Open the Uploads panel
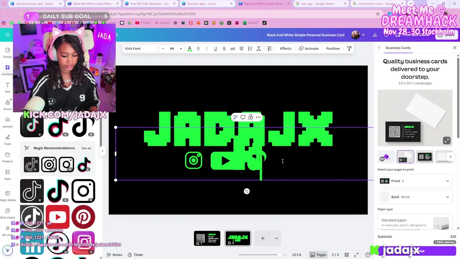 tap(7, 122)
